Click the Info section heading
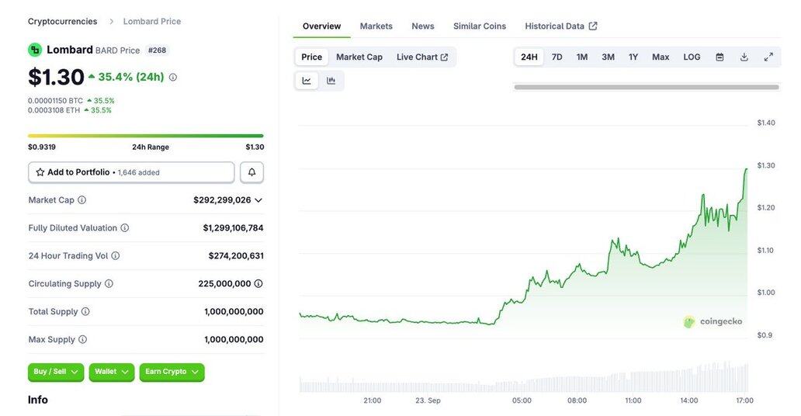 38,400
